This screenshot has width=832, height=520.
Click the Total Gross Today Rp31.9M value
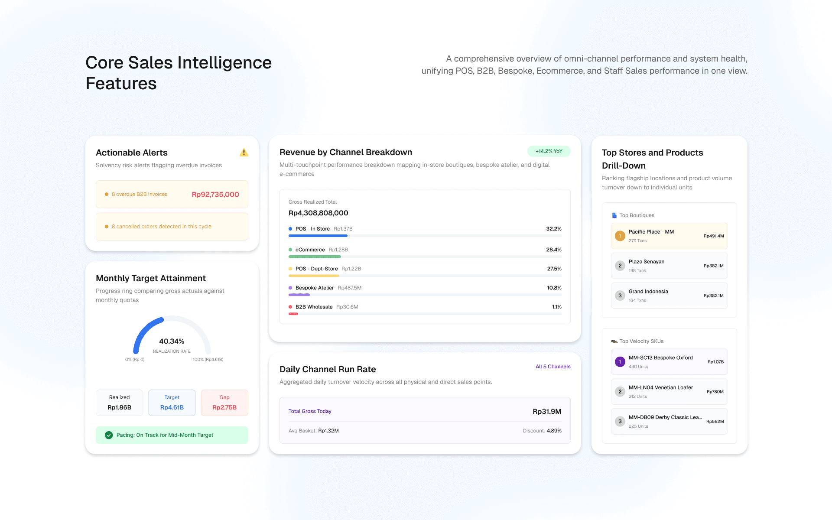pos(547,412)
